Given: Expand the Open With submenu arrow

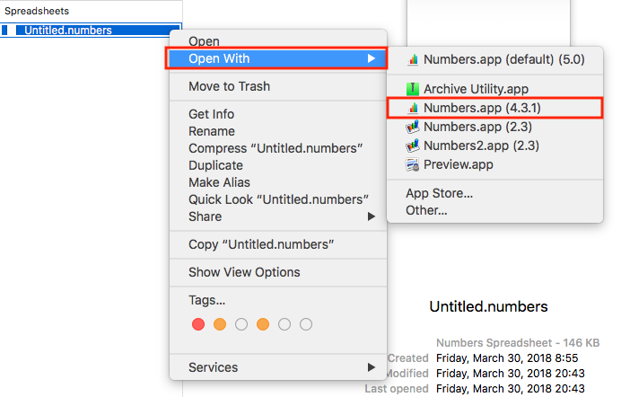Looking at the screenshot, I should 372,58.
